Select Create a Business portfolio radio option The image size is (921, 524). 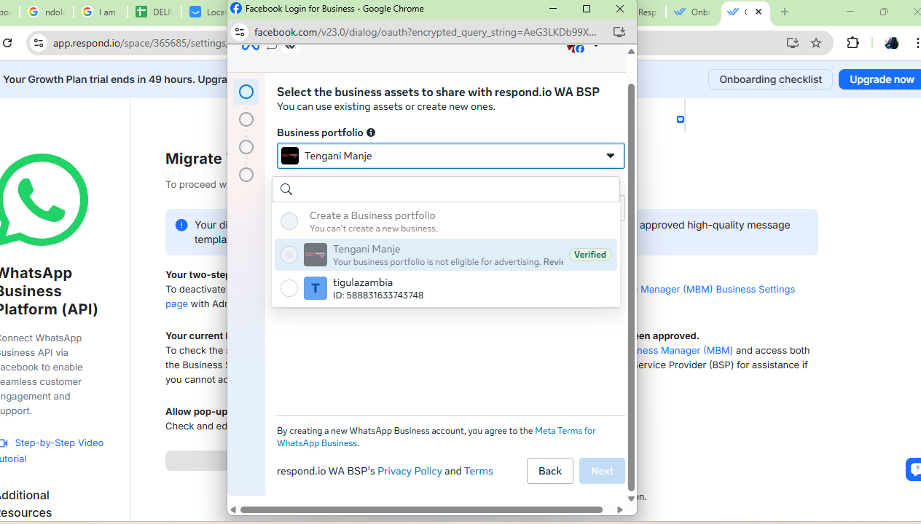pyautogui.click(x=289, y=221)
